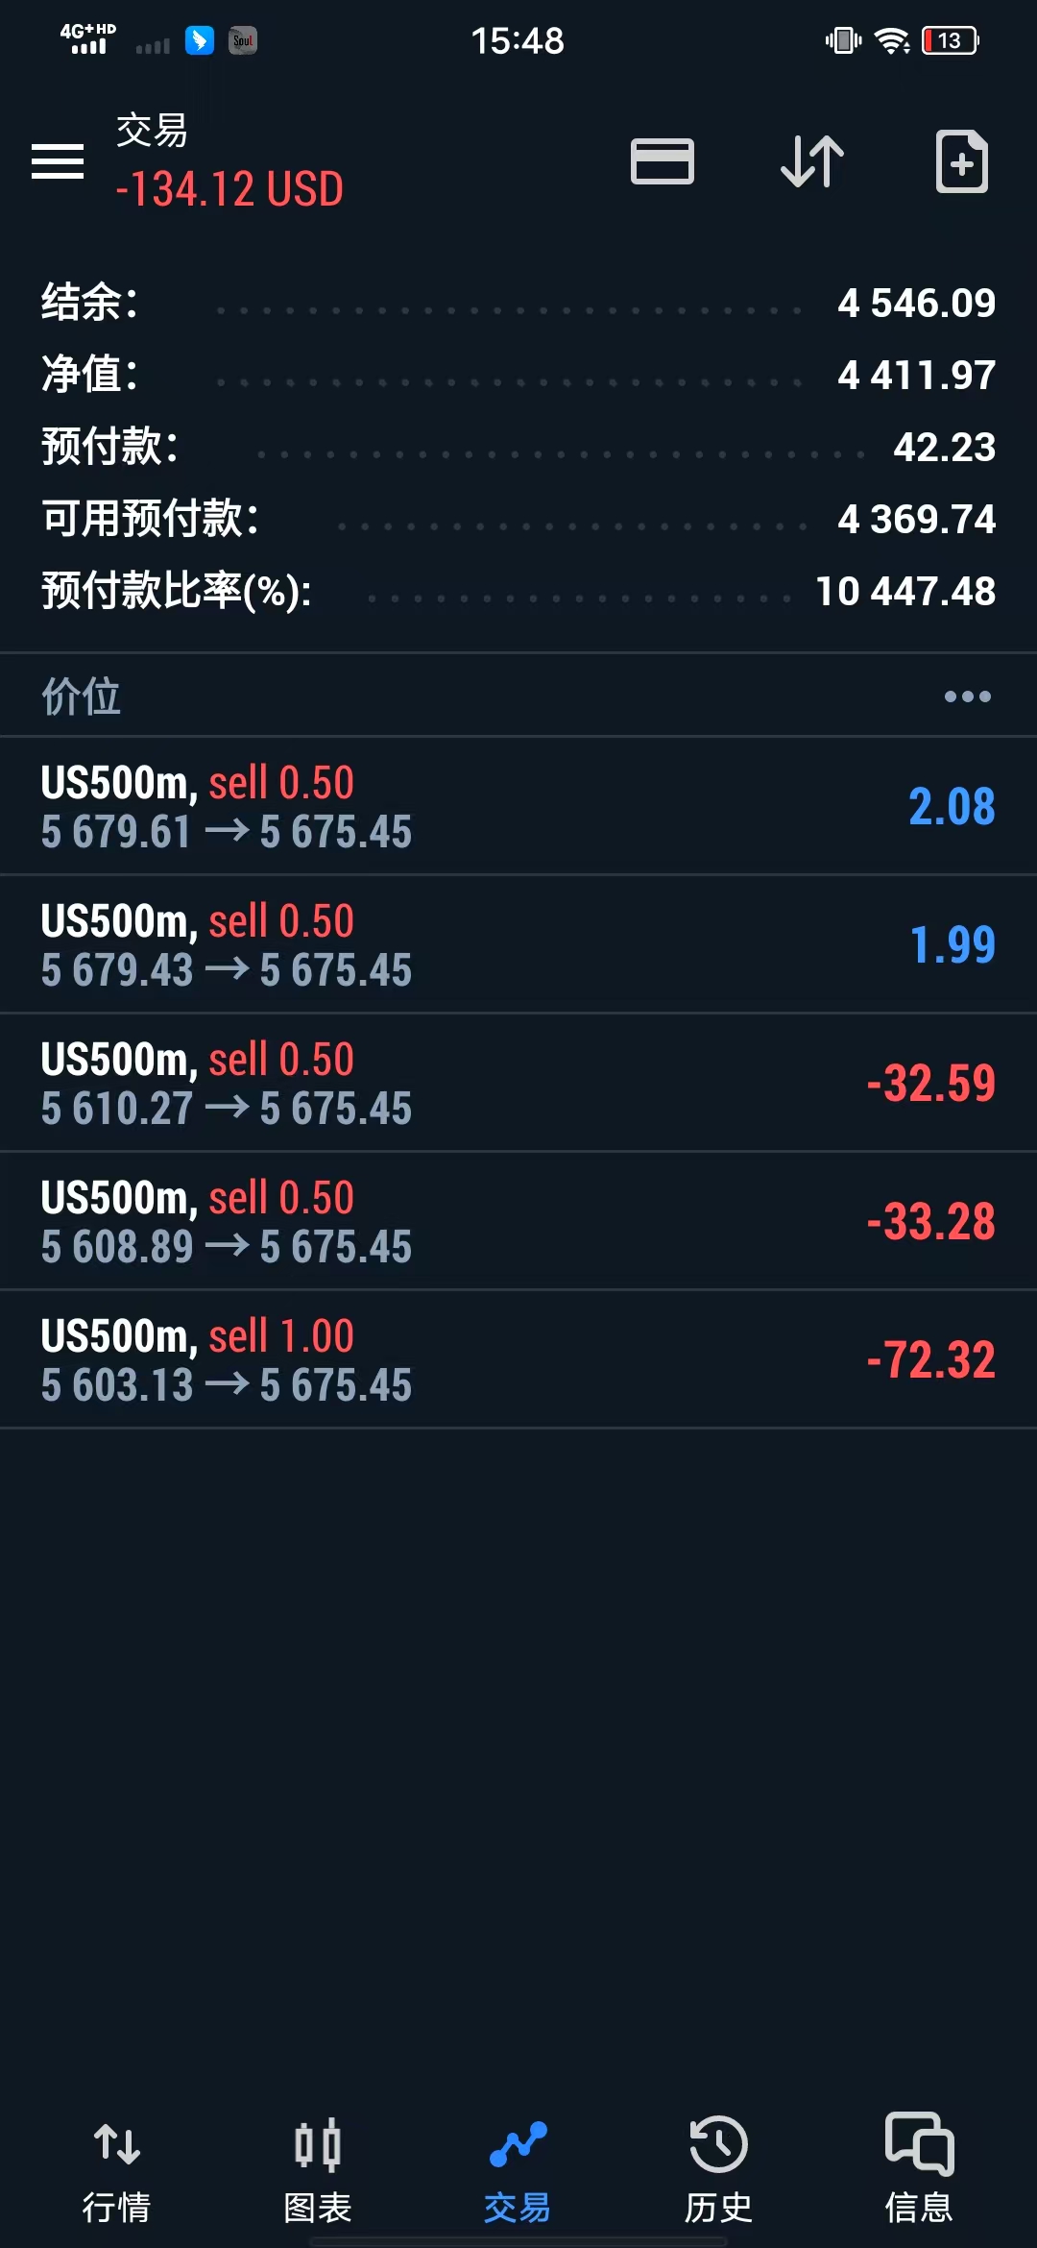This screenshot has width=1037, height=2248.
Task: Tap the deposit card icon
Action: (662, 161)
